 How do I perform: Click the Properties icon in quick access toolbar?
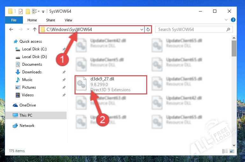21,11
